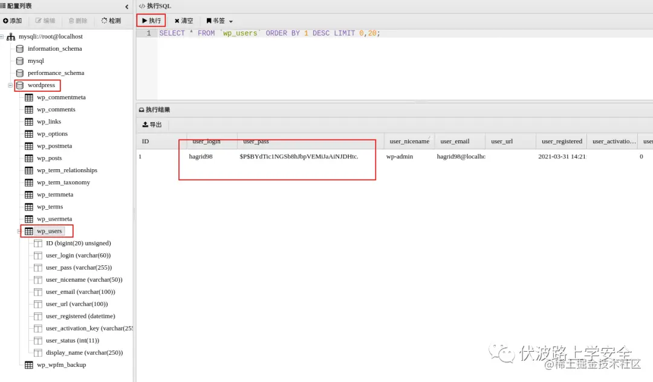Select the display_name (varchar(250)) column row

(x=84, y=353)
